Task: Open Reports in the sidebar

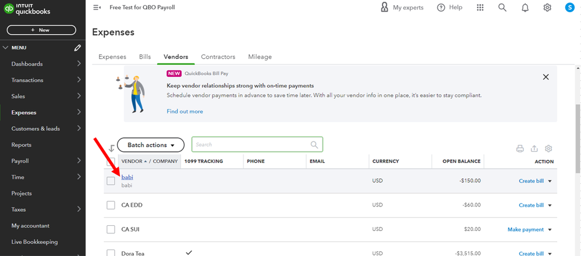Action: [22, 145]
